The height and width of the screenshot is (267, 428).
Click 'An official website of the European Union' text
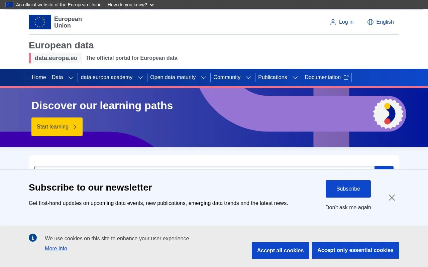coord(59,5)
